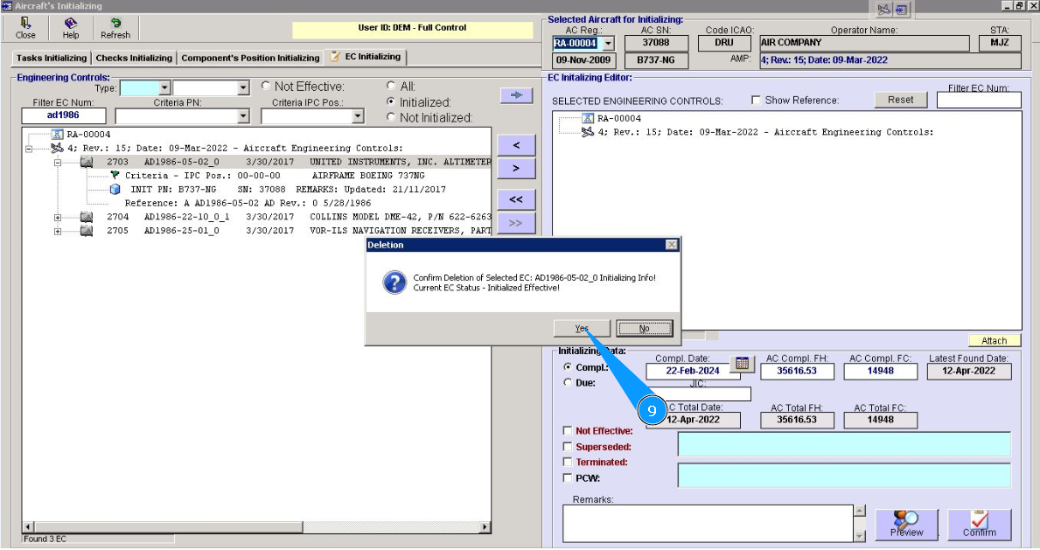Click the airplane icon in selected controls tree
Screen dimensions: 1040x550
click(x=588, y=132)
